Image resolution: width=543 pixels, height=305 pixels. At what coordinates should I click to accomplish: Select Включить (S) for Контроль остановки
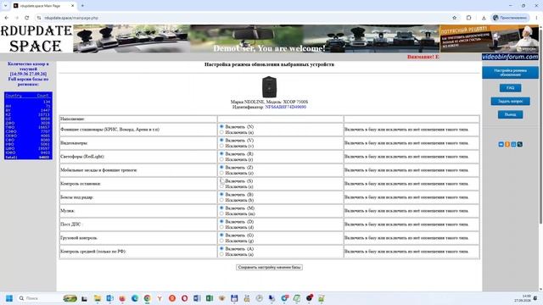pyautogui.click(x=221, y=180)
